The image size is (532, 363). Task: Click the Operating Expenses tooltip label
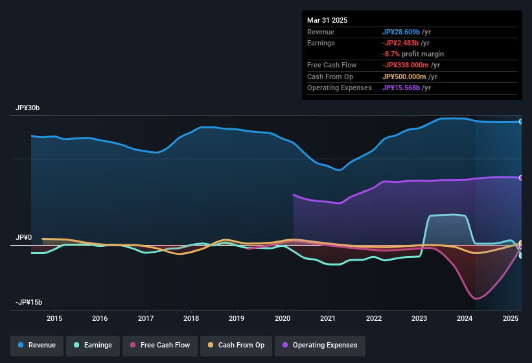340,88
